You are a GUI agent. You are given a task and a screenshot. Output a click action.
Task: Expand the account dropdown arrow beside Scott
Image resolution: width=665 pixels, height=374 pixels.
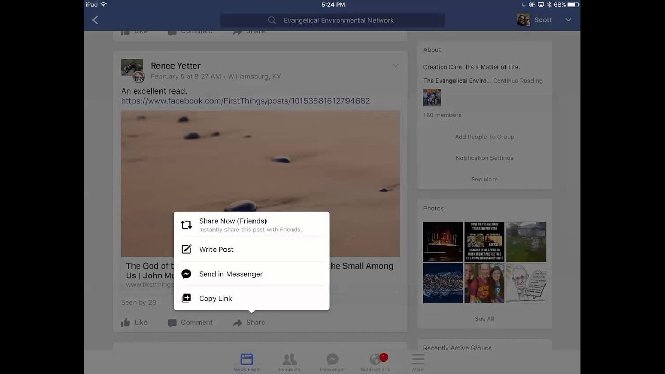568,20
